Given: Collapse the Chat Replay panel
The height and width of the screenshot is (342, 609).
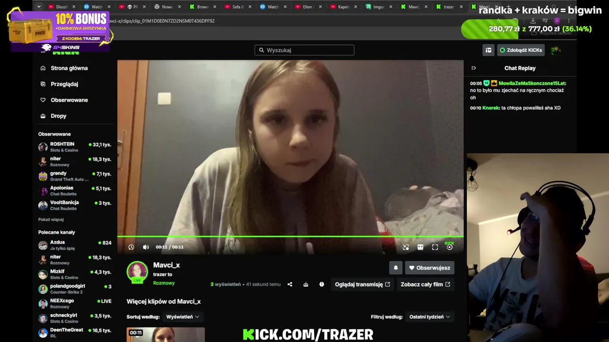Looking at the screenshot, I should 473,68.
